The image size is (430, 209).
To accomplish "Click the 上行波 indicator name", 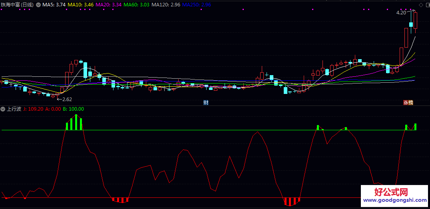I will pos(14,109).
